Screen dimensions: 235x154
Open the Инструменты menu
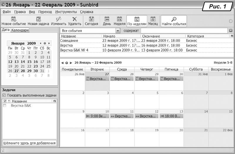click(66, 12)
